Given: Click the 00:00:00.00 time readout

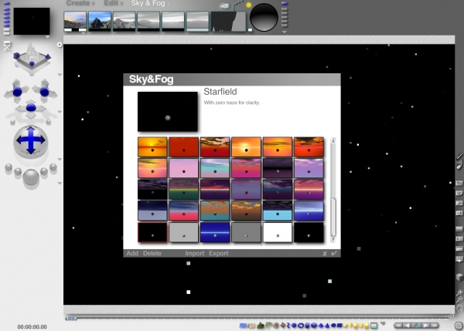Looking at the screenshot, I should pyautogui.click(x=32, y=327).
